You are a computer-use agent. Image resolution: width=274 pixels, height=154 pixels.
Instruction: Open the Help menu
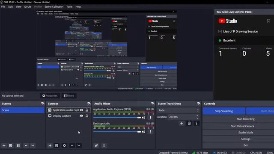78,7
